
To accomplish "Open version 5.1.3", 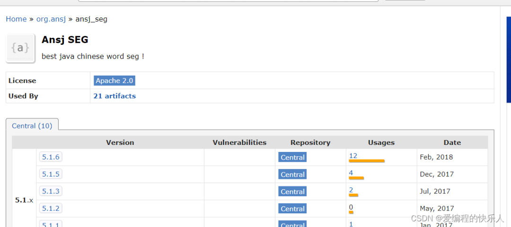I will [51, 191].
